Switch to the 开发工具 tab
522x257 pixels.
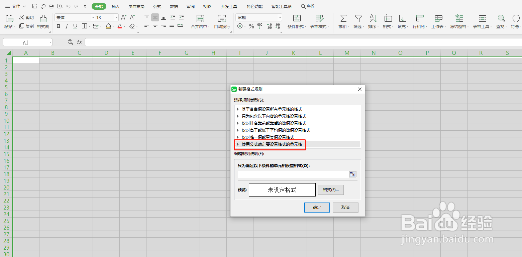click(229, 6)
